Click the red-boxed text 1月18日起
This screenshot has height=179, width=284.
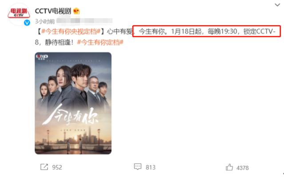186,31
